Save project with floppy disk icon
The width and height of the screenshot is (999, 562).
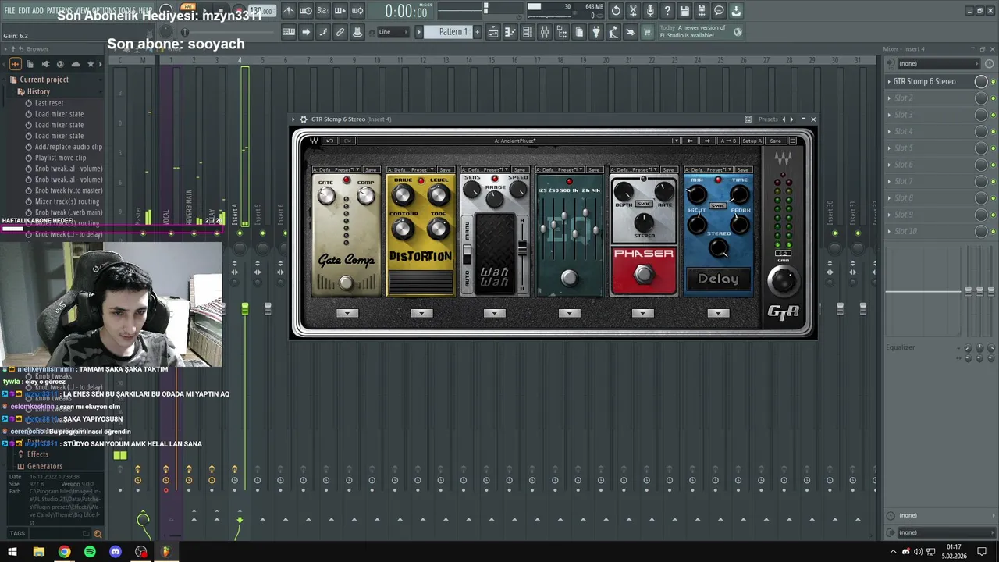tap(684, 11)
